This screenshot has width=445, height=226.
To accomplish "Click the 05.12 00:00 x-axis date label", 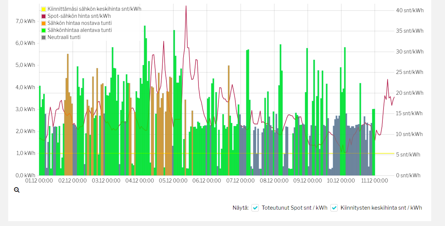I will tap(173, 181).
